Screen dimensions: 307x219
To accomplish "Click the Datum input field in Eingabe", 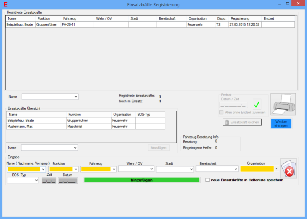I will [x=68, y=181].
